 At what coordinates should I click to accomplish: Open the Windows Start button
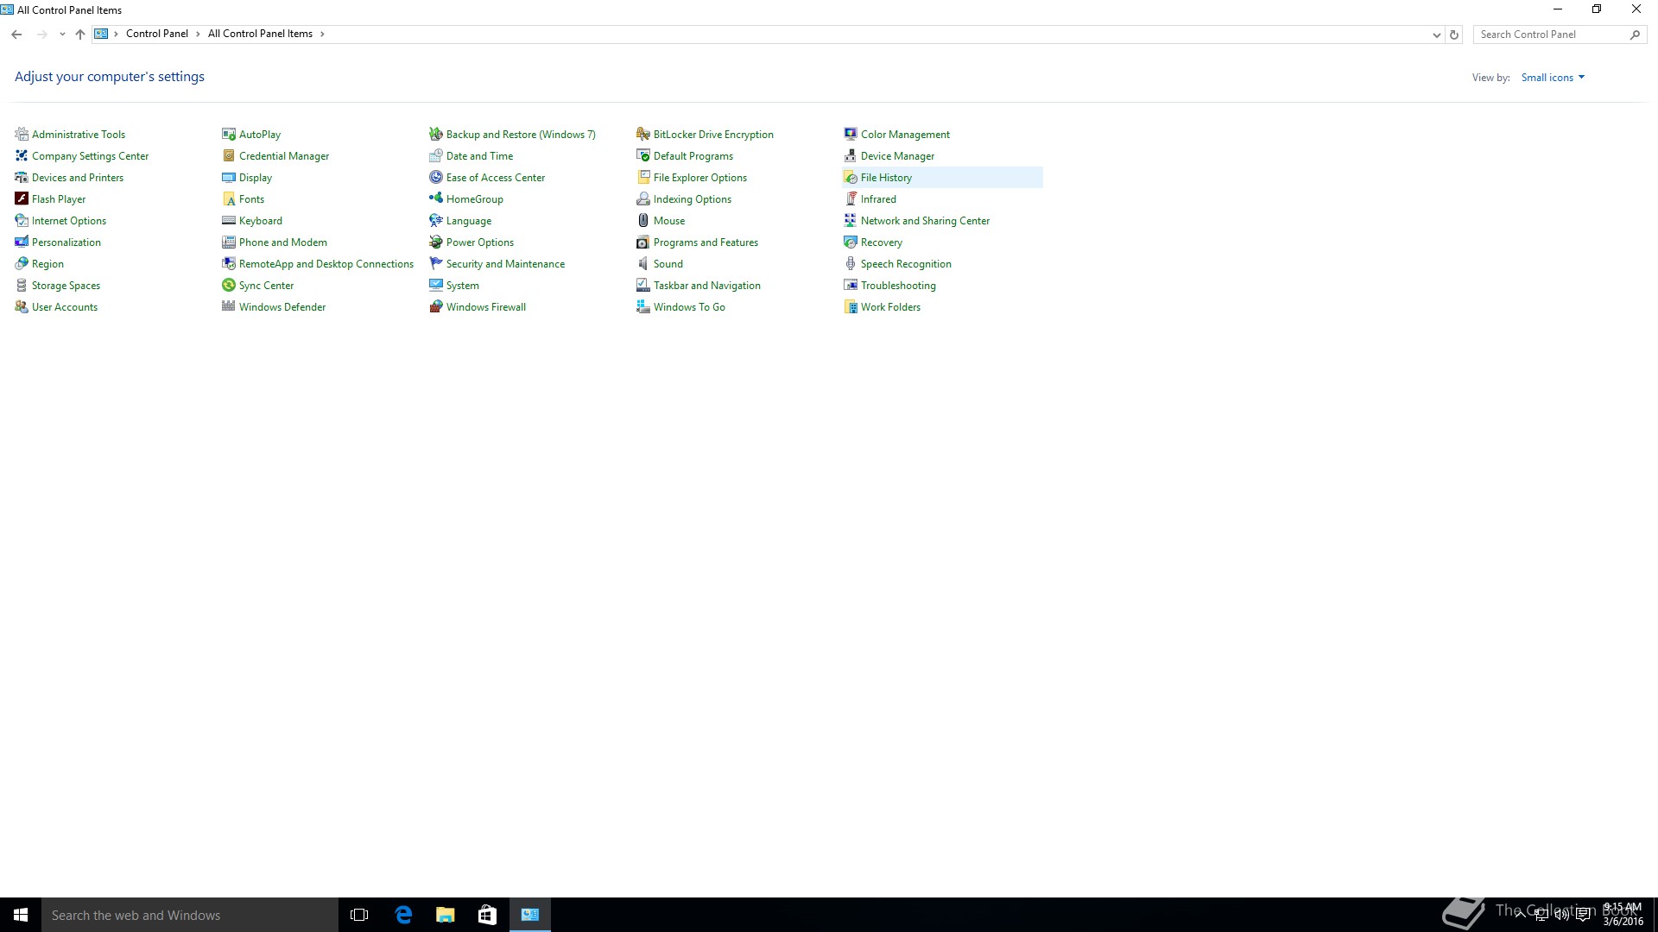pos(21,915)
